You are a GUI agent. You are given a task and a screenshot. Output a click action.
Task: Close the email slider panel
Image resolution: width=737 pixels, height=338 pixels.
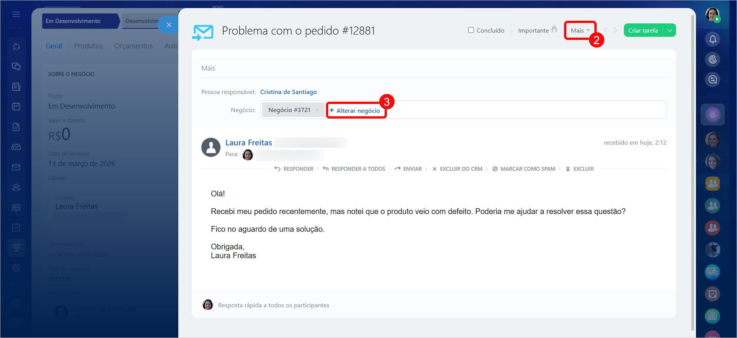click(169, 25)
